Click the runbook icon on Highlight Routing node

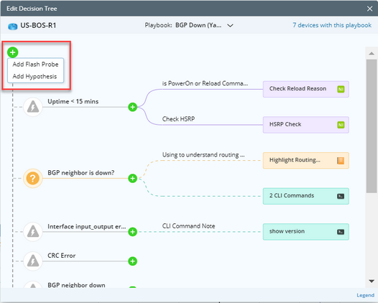pos(341,160)
